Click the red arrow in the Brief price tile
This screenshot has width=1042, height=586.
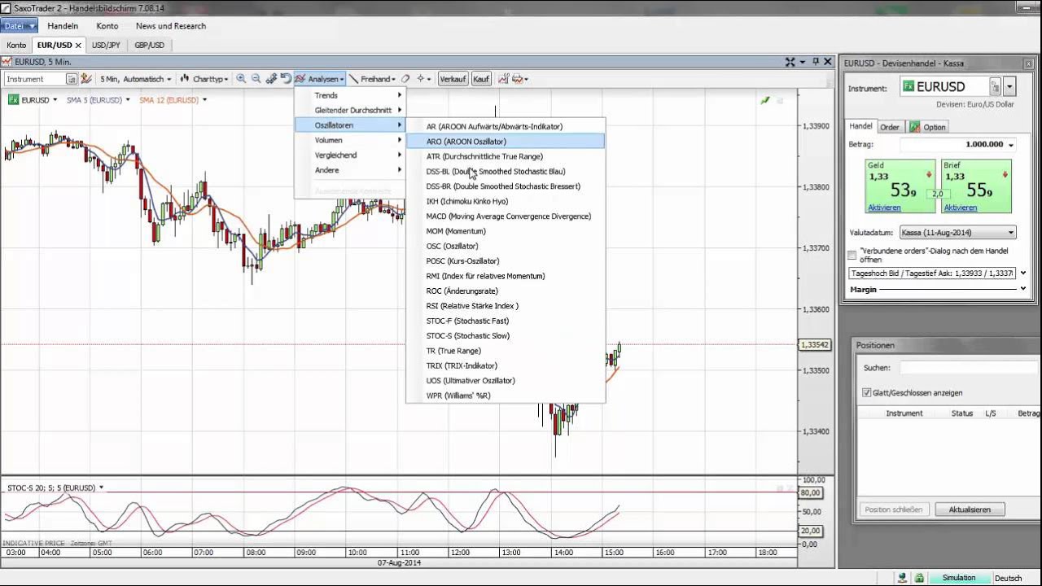click(1005, 175)
